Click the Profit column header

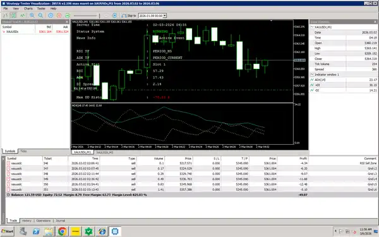(292, 159)
